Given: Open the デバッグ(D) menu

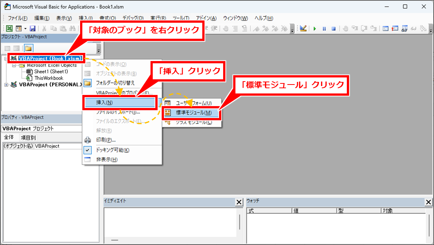Looking at the screenshot, I should tap(133, 18).
